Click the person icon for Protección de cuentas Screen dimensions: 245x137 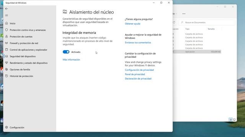(7, 37)
